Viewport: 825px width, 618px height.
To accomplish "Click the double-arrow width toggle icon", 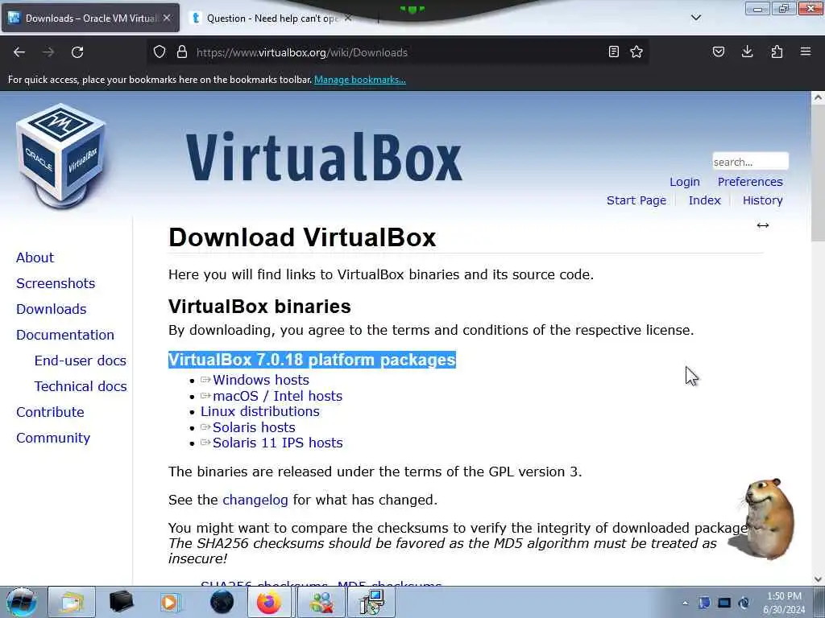I will 763,225.
